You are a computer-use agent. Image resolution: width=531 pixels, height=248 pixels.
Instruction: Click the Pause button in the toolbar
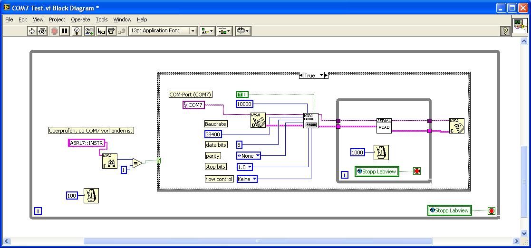point(64,31)
